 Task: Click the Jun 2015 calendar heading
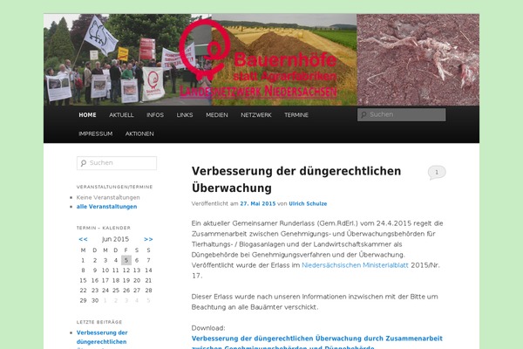[115, 239]
